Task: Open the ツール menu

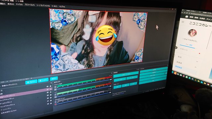Action: pyautogui.click(x=54, y=6)
